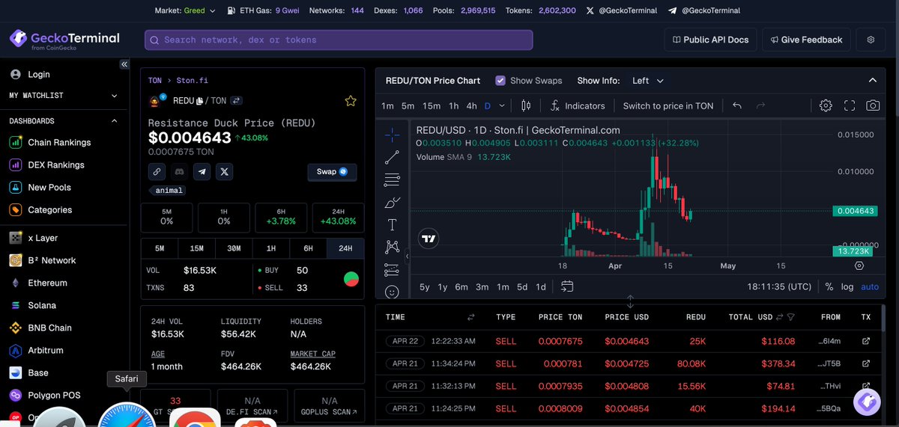899x427 pixels.
Task: Set chart interval to 15m
Action: 432,106
